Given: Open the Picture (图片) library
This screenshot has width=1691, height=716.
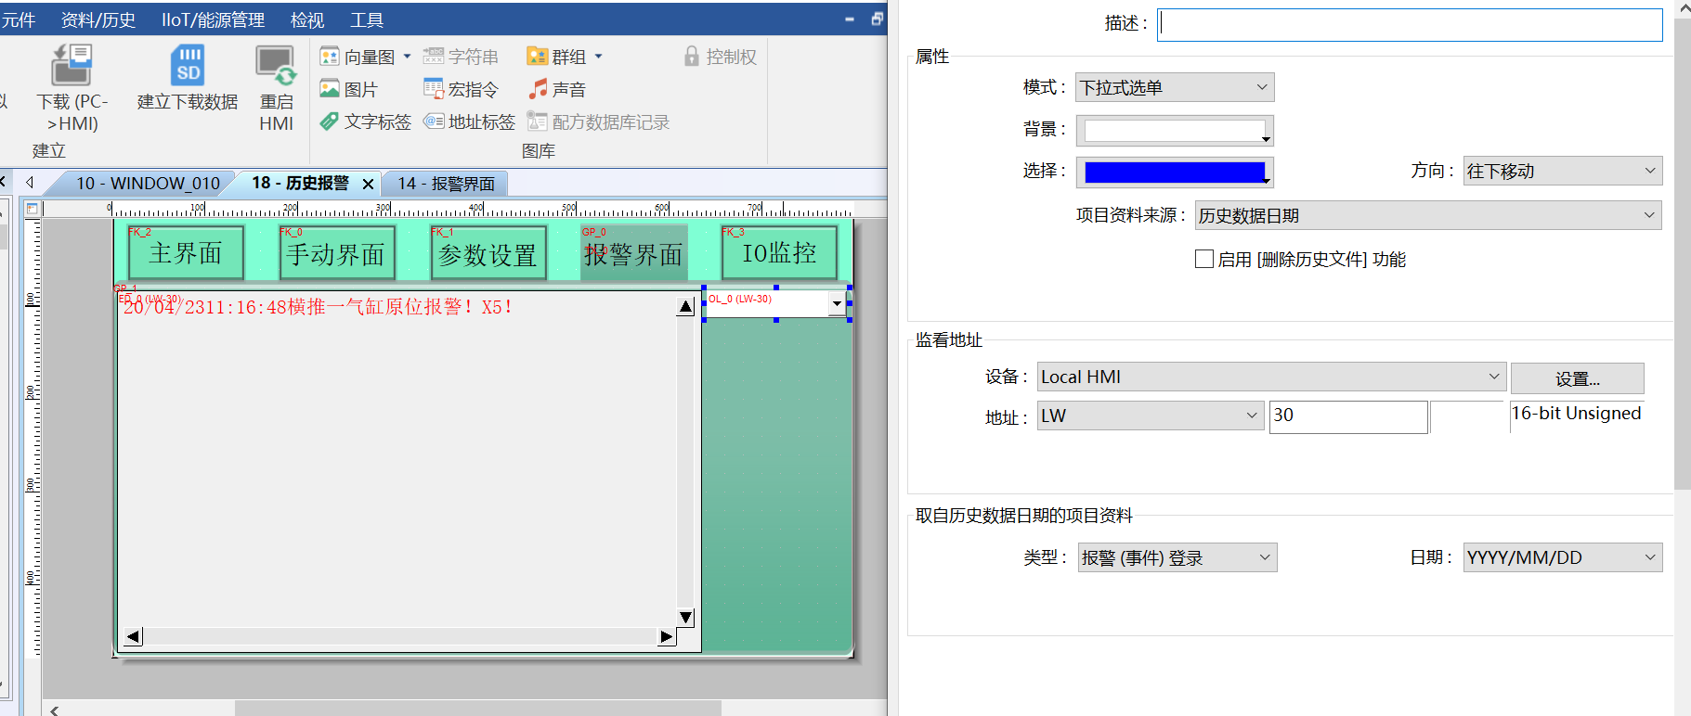Looking at the screenshot, I should (x=349, y=90).
